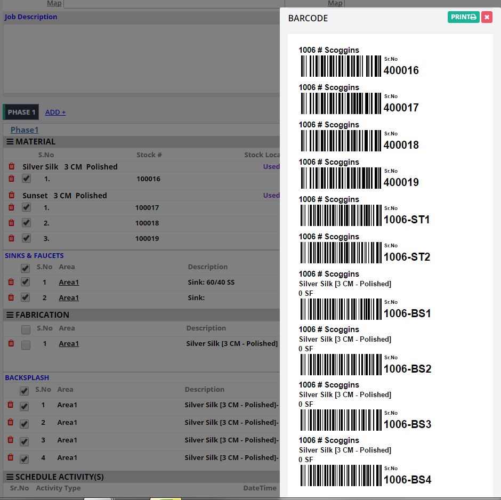Screen dimensions: 501x500
Task: Click the Used link on the Sunset row
Action: (x=271, y=195)
